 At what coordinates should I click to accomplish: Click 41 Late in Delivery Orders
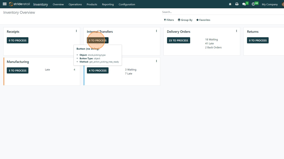209,43
